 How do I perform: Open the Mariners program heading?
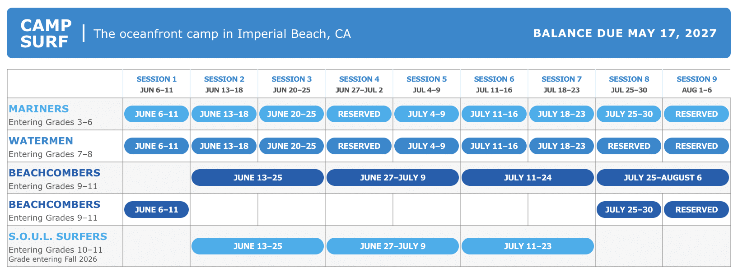tap(39, 109)
